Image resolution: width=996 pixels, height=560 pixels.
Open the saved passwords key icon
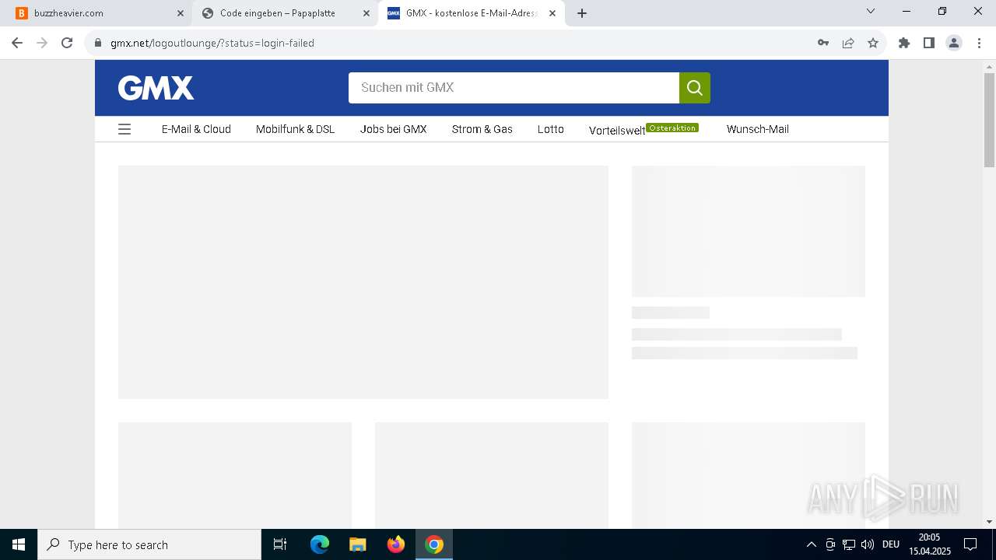click(823, 43)
